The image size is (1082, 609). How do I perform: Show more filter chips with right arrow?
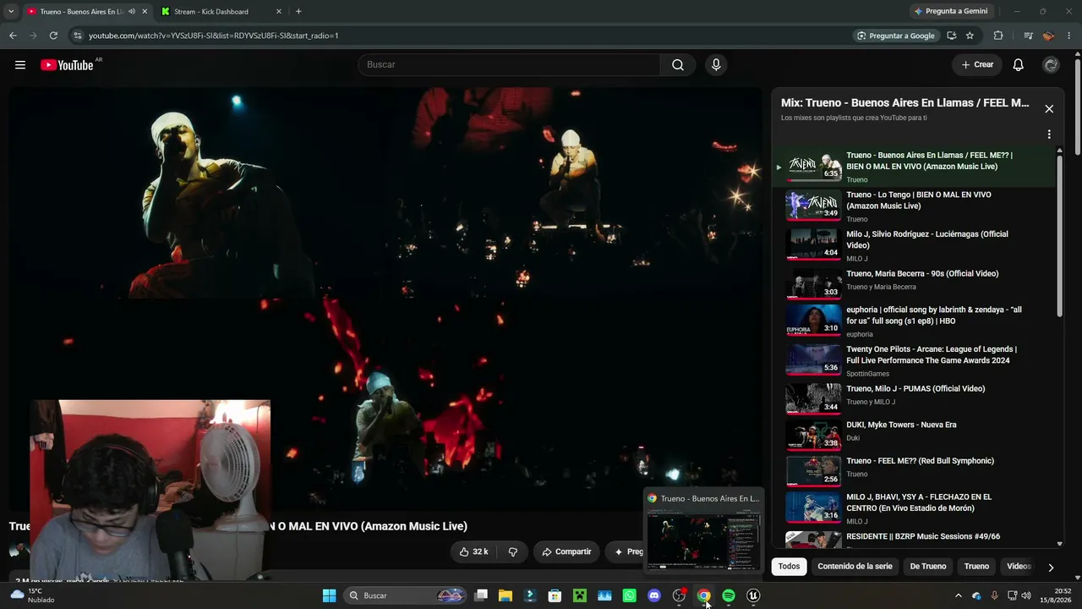pos(1051,568)
